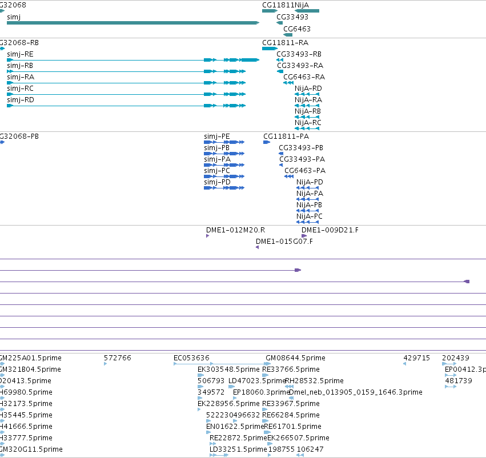Click the simj-PE protein feature

pyautogui.click(x=224, y=142)
